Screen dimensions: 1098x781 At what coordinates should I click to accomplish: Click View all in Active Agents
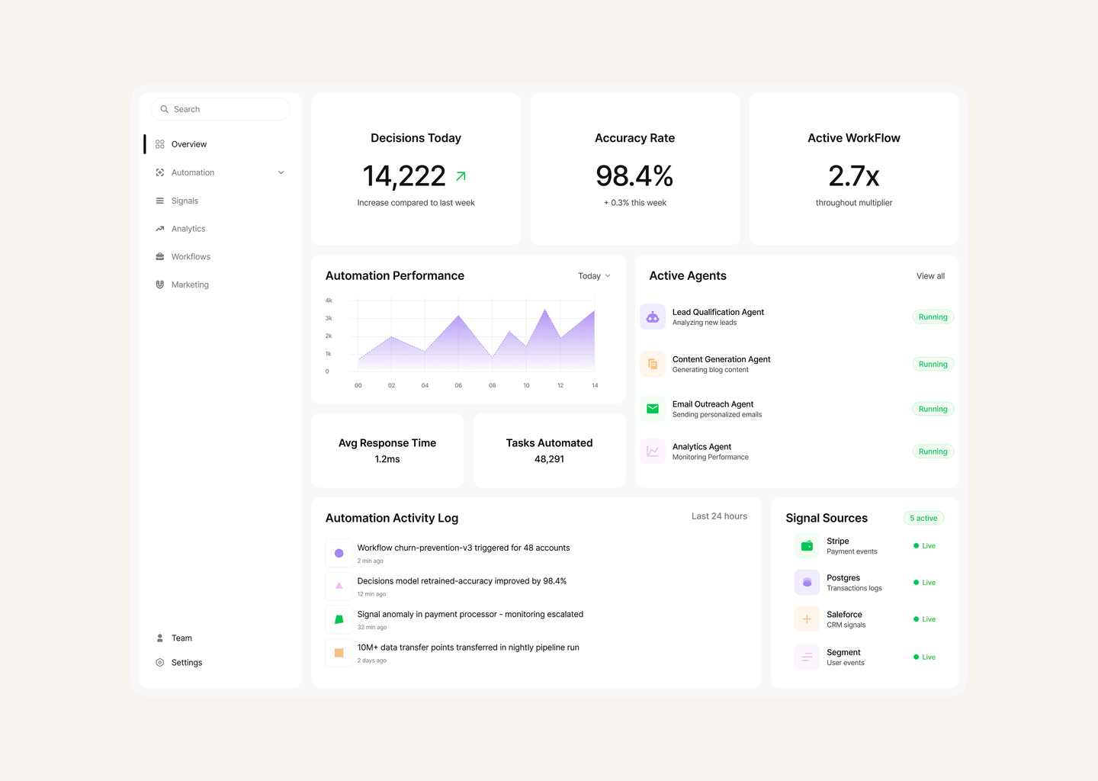930,276
